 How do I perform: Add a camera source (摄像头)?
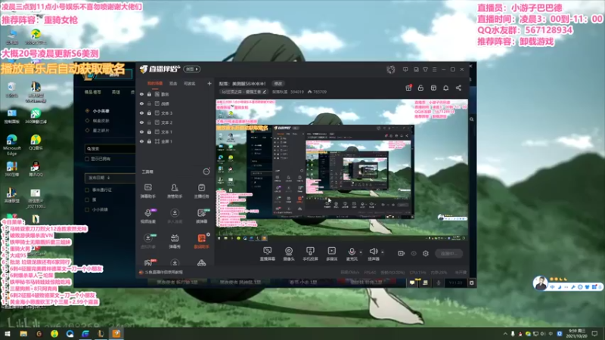(x=289, y=254)
